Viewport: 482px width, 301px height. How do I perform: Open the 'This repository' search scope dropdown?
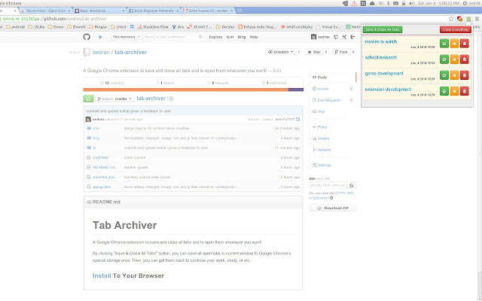(126, 37)
